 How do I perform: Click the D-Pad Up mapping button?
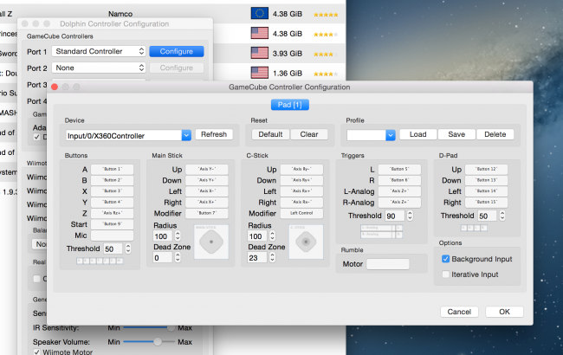click(487, 169)
